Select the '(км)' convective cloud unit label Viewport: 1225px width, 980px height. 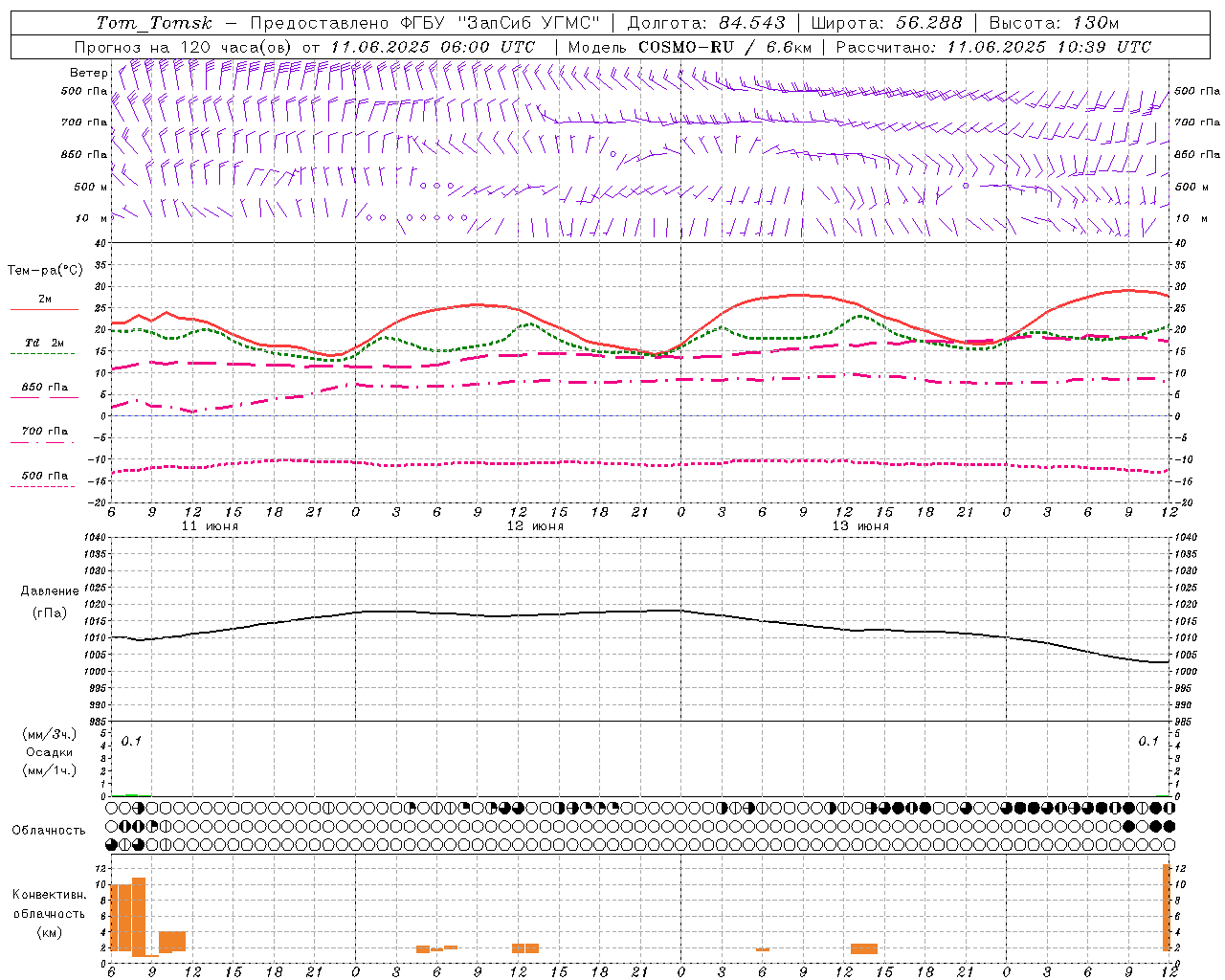tap(50, 933)
